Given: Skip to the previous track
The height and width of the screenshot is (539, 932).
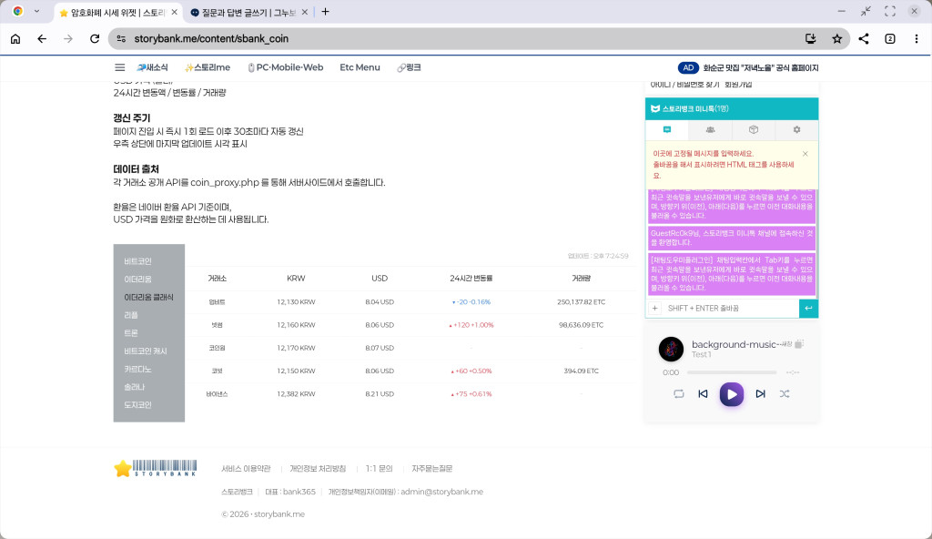Looking at the screenshot, I should 704,394.
